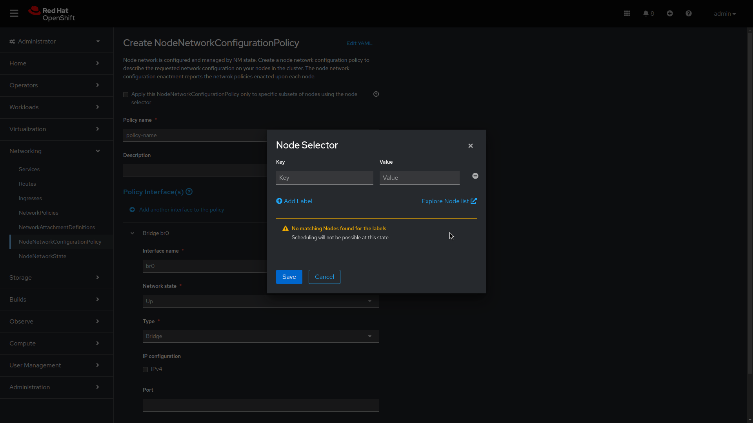Collapse the Bridge br0 section

(132, 233)
